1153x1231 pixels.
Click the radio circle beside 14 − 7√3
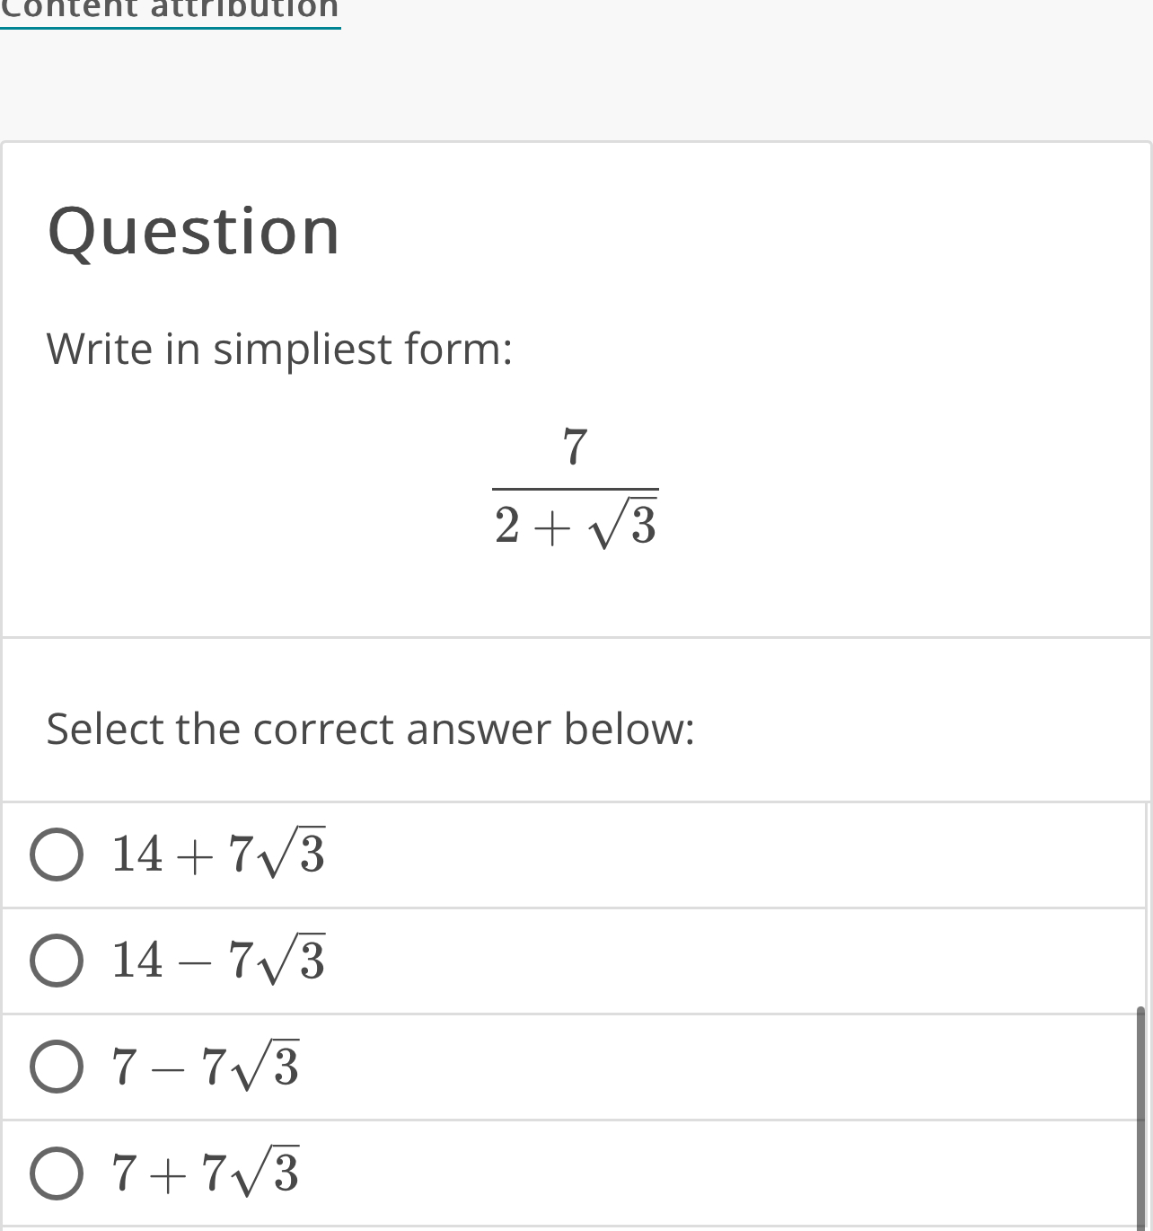pos(57,961)
